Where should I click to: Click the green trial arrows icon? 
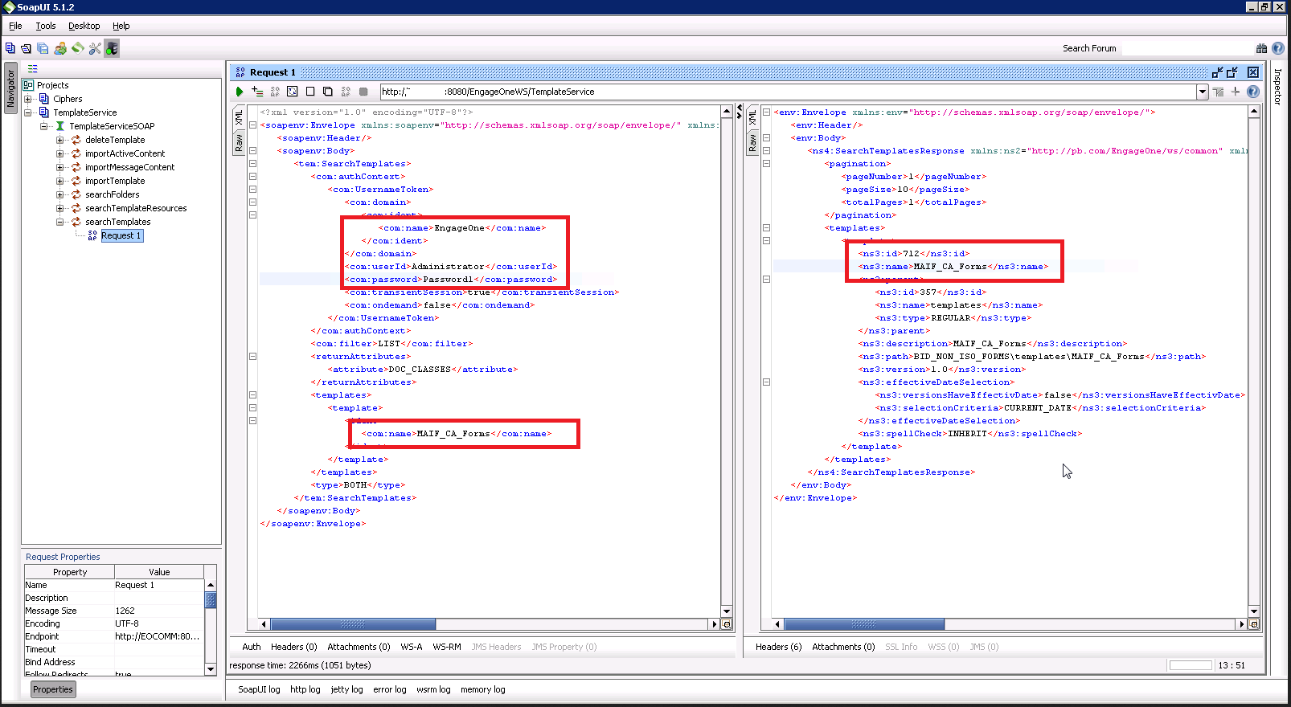pyautogui.click(x=77, y=48)
